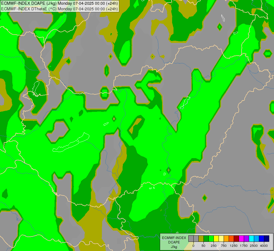Click the sky blue legend swatch
Screen dimensions: 274x251
pyautogui.click(x=257, y=238)
